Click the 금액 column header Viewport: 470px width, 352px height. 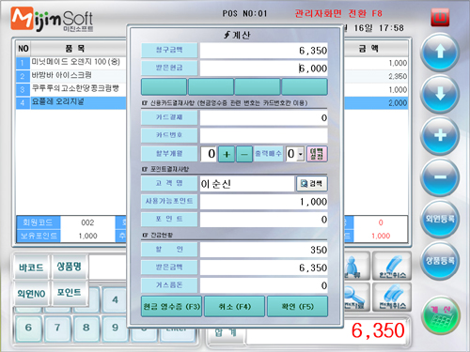click(x=368, y=49)
